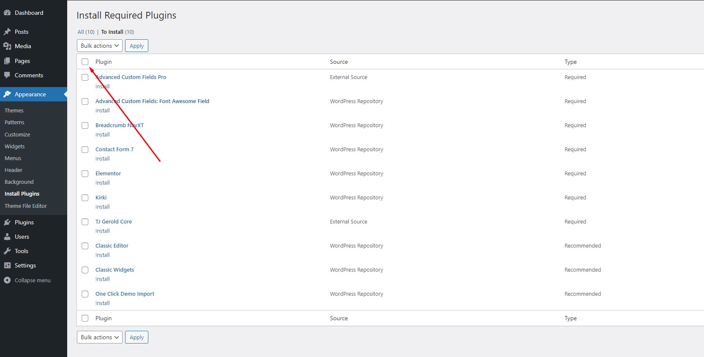Click Install under TJ Gerold Core
The height and width of the screenshot is (357, 704).
click(103, 231)
